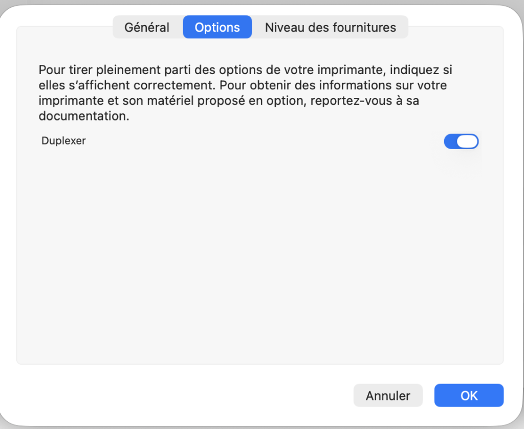This screenshot has height=429, width=524.
Task: Disable the Duplexer toggle switch
Action: [461, 141]
